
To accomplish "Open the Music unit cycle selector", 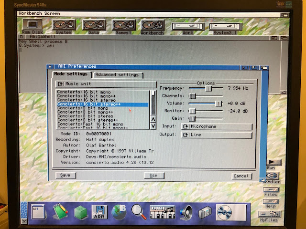I will click(106, 84).
